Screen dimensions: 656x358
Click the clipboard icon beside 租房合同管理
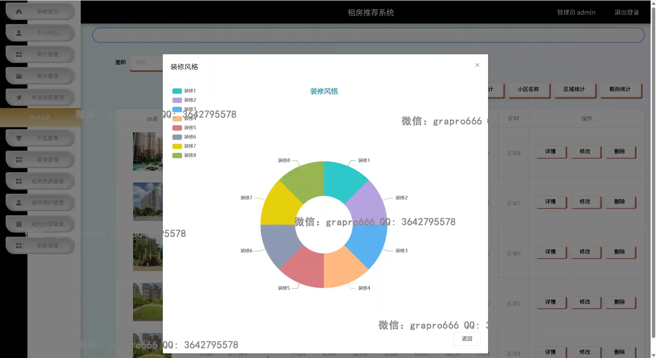(19, 224)
